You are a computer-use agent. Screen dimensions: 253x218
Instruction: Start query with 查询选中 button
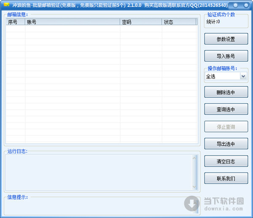pyautogui.click(x=226, y=109)
